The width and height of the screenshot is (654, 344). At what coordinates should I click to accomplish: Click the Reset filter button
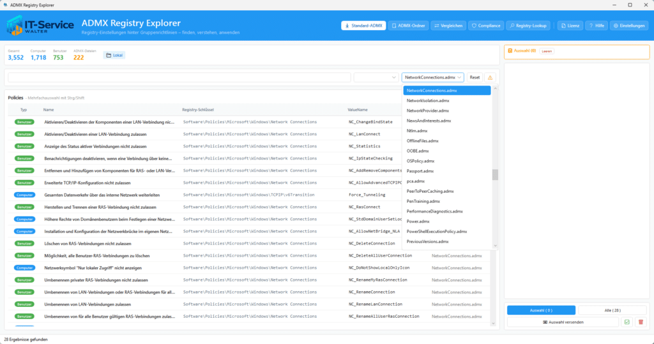pyautogui.click(x=475, y=77)
